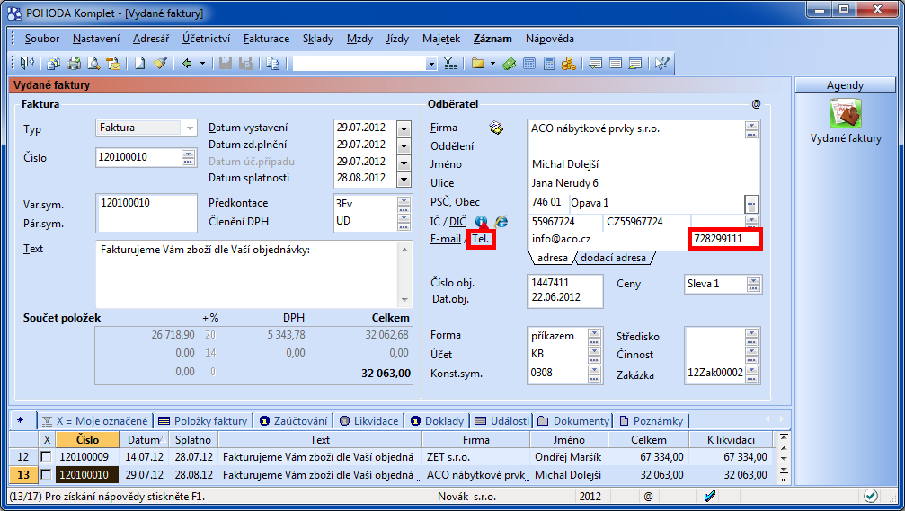Click the exit door toolbar icon

tap(27, 63)
